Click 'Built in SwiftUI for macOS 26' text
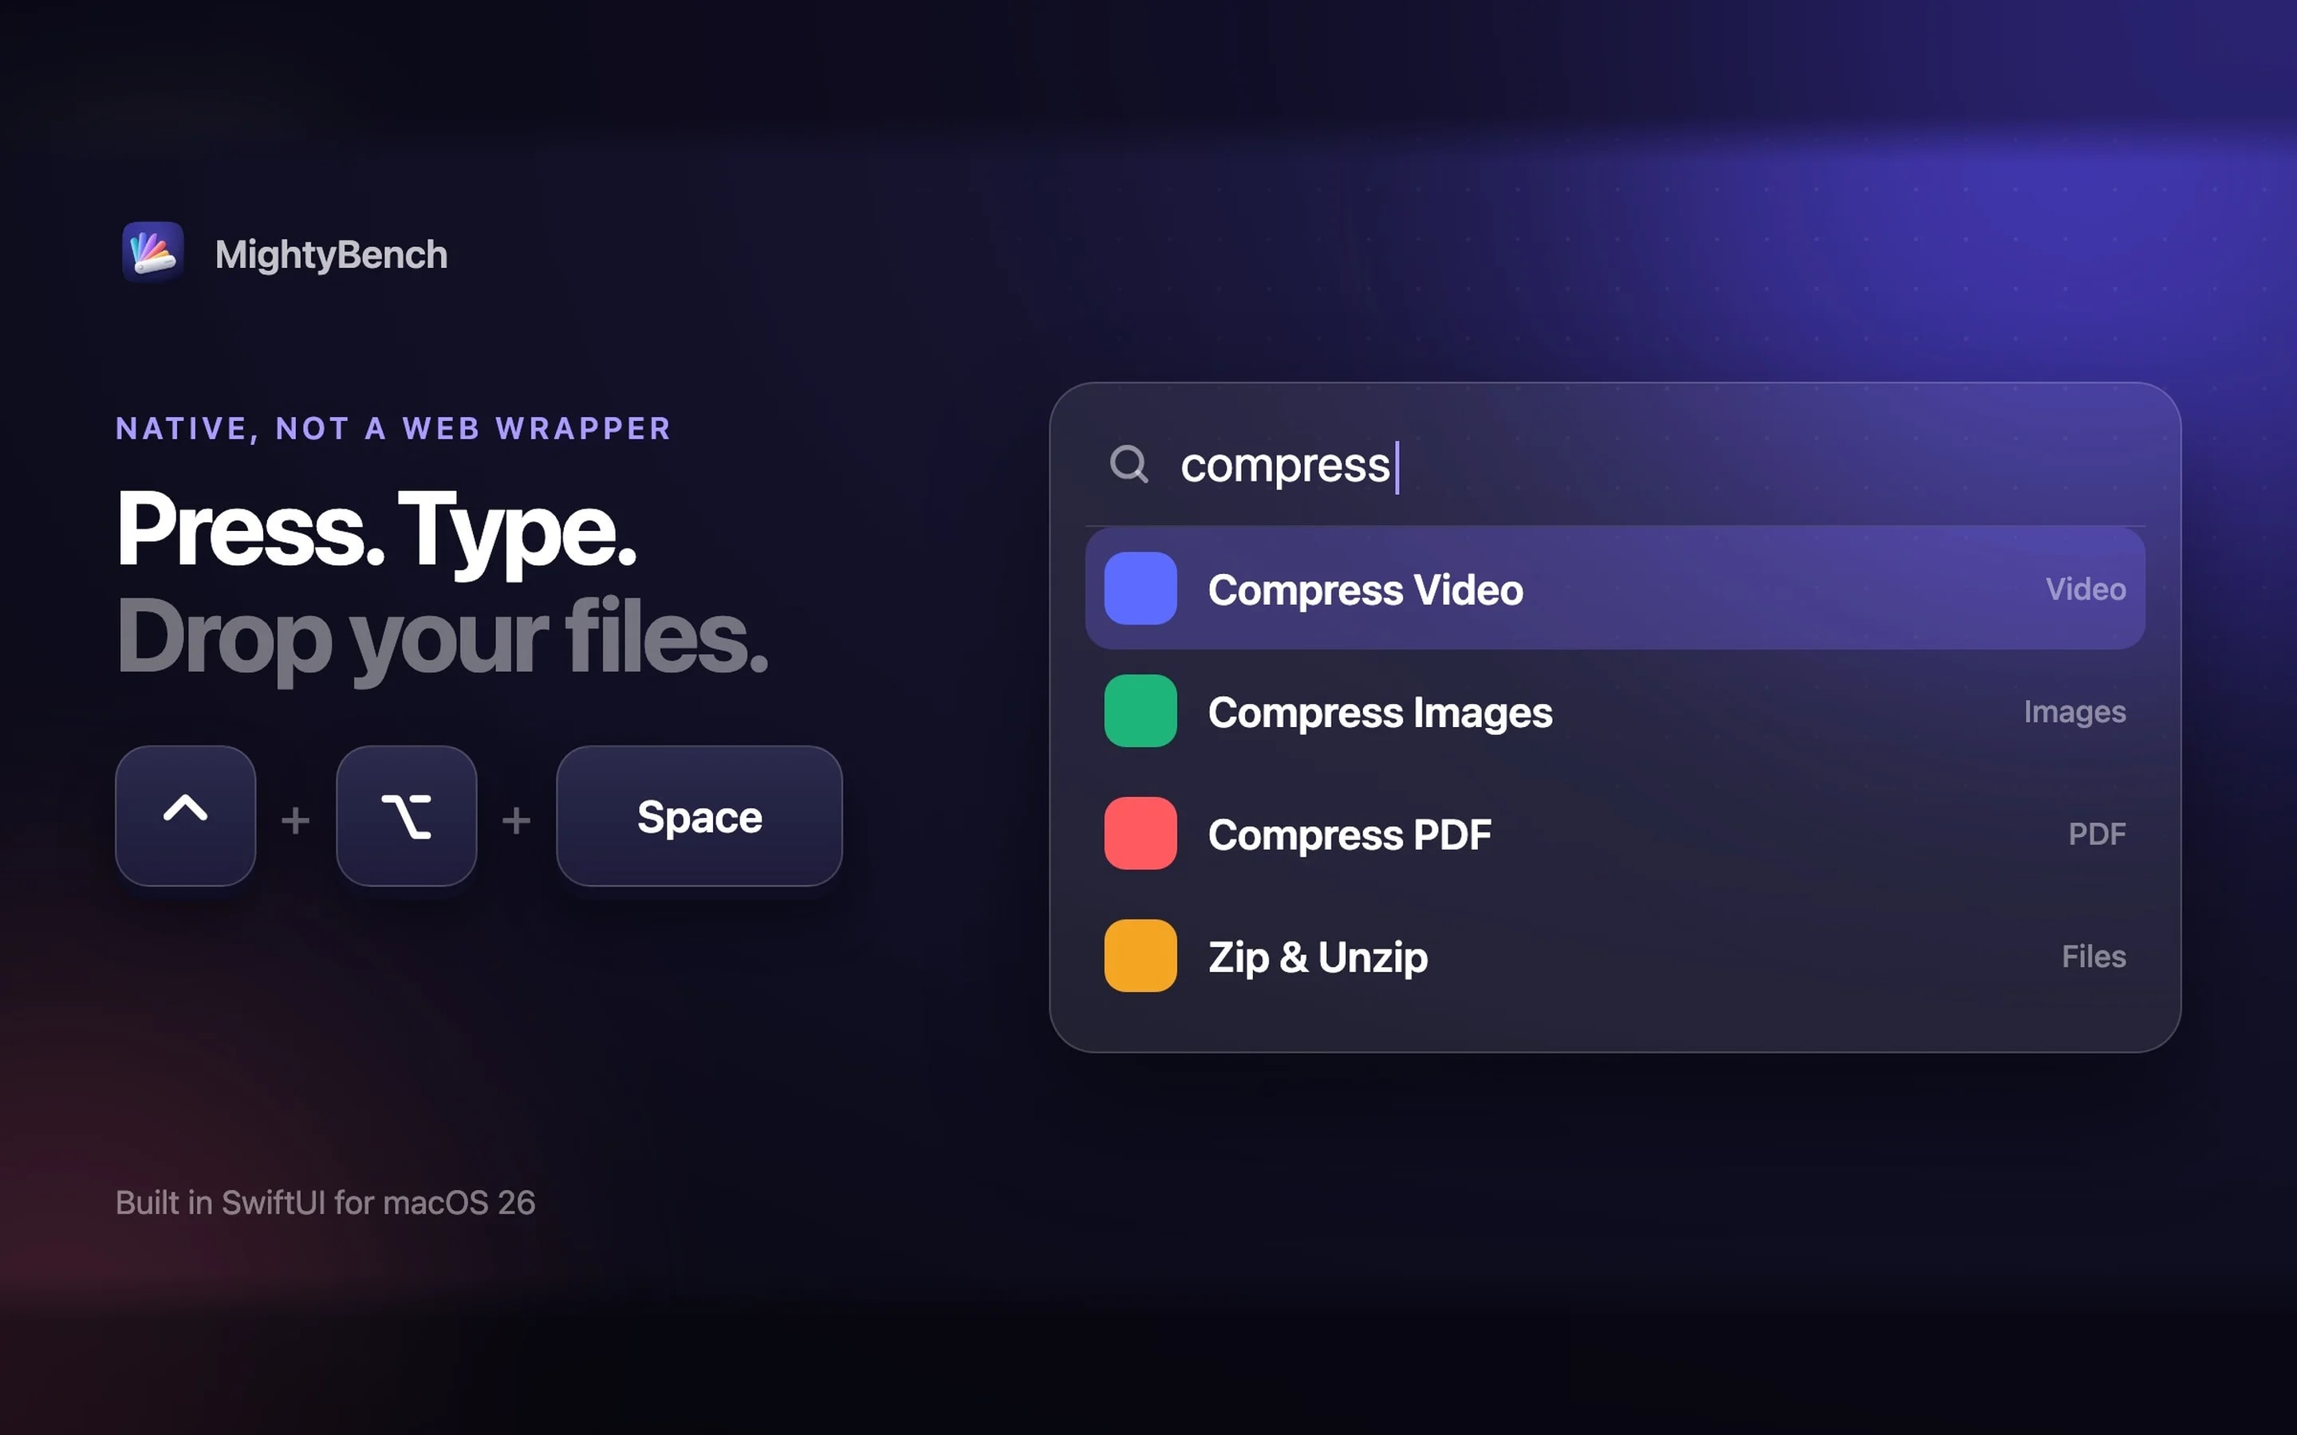 (325, 1202)
